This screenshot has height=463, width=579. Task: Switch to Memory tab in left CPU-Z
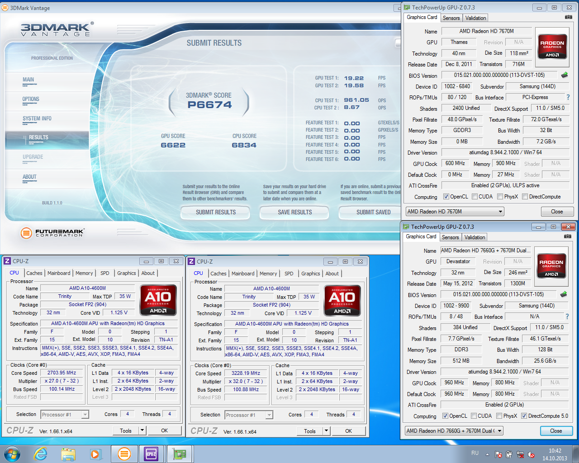(84, 273)
